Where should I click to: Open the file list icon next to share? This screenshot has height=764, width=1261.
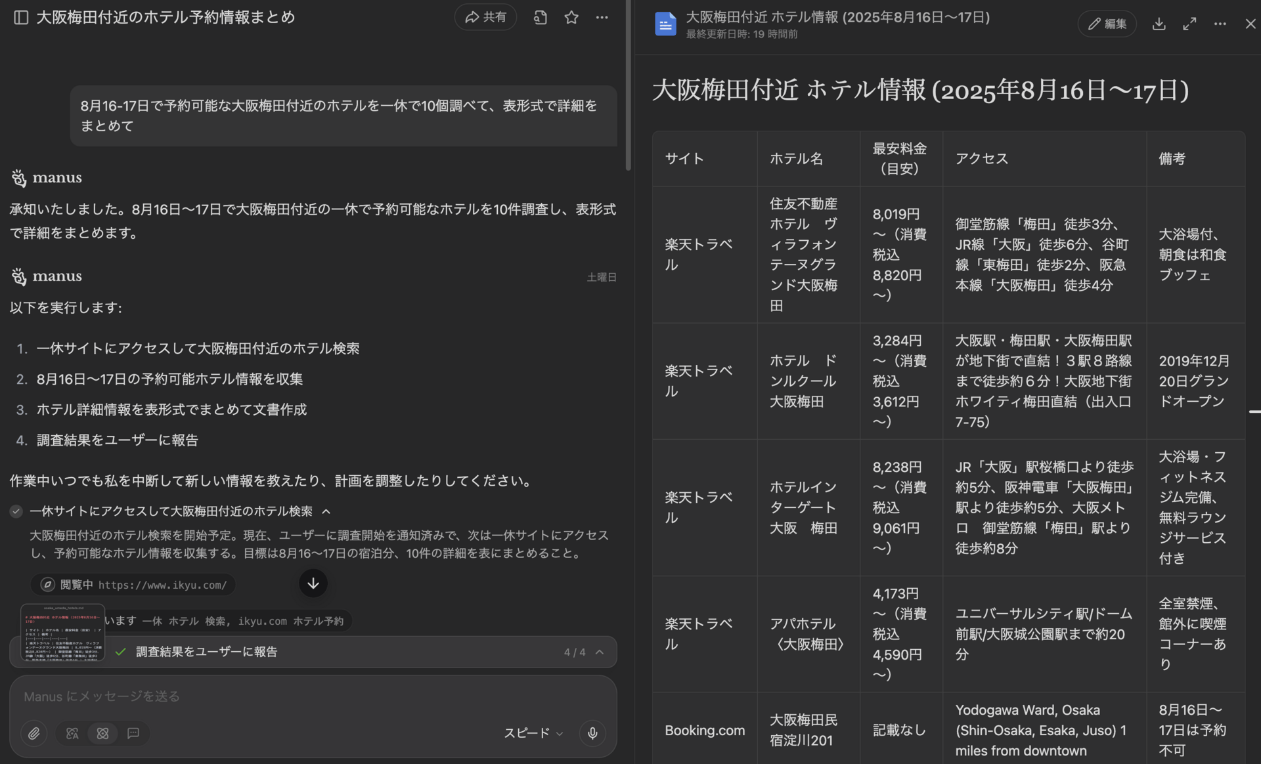[541, 17]
